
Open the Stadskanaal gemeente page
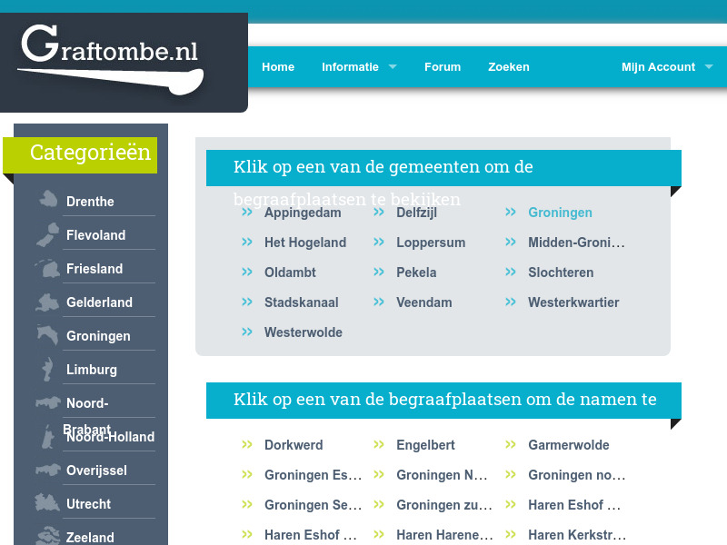[300, 302]
